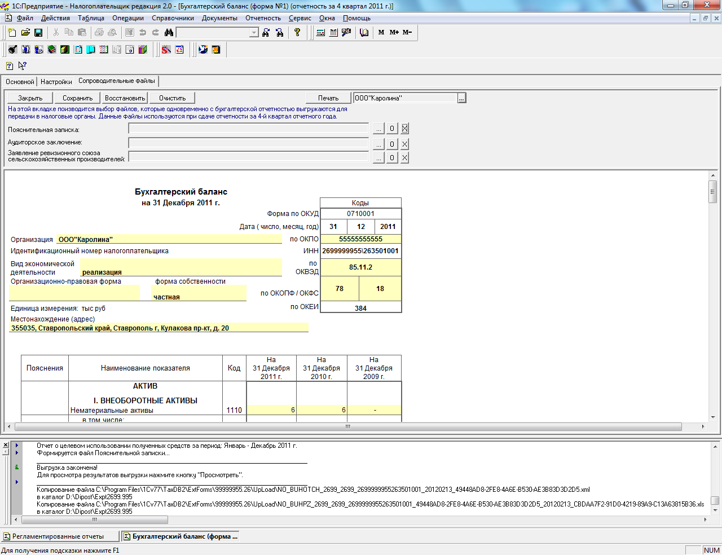The image size is (722, 555).
Task: Close the messages panel with small x
Action: (6, 445)
